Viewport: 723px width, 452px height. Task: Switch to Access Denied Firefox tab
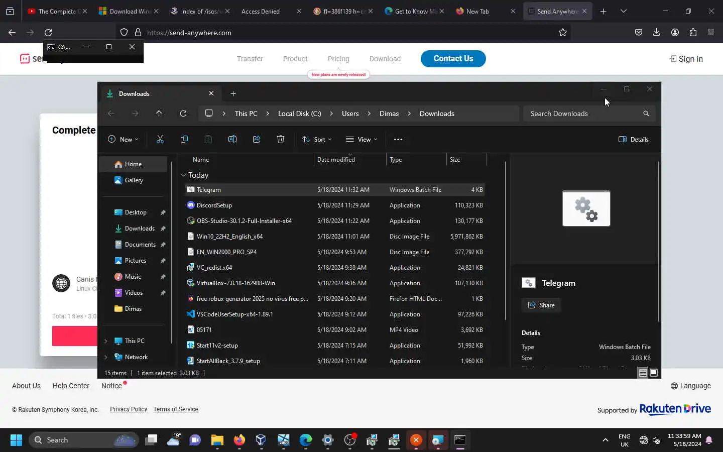click(271, 11)
